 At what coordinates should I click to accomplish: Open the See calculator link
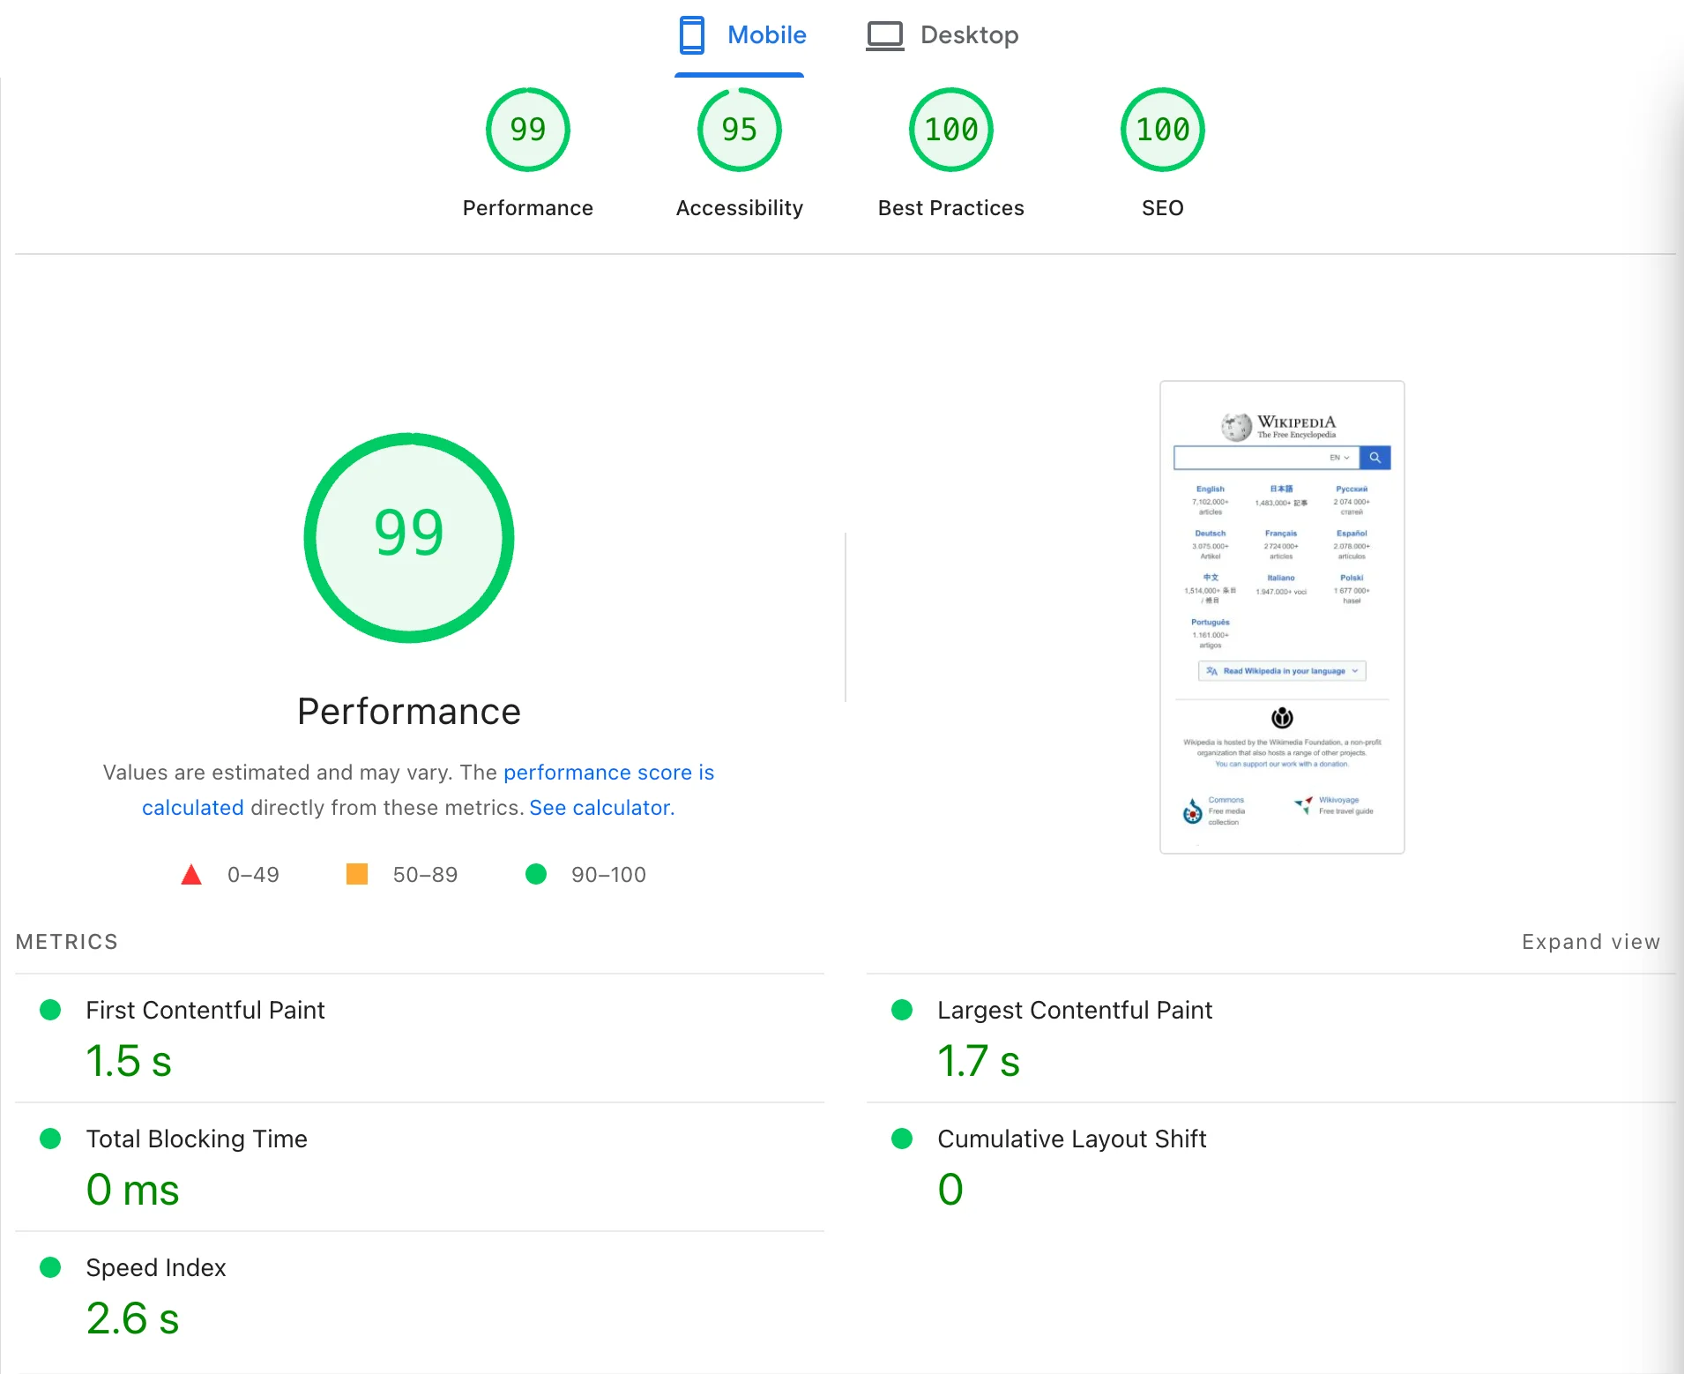tap(600, 808)
